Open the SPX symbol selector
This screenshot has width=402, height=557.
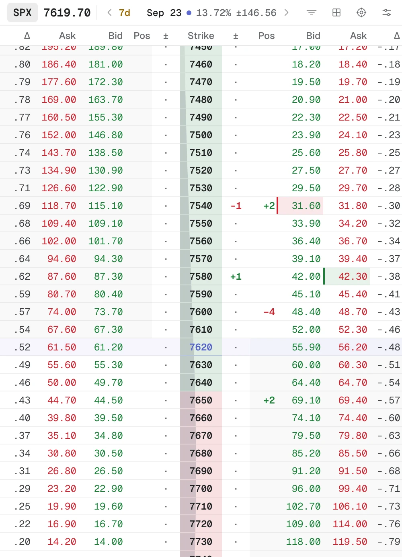23,13
